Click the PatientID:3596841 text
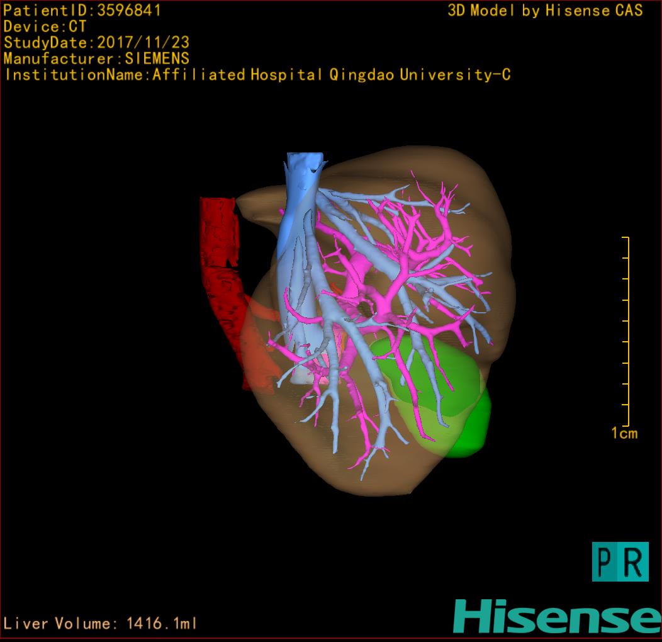Screen dimensions: 662x642 [82, 11]
